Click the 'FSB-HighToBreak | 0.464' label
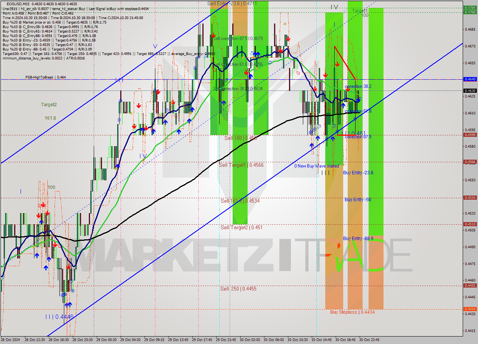478x344 pixels. click(46, 77)
